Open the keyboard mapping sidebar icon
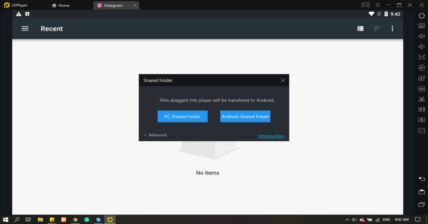This screenshot has width=428, height=224. [422, 26]
